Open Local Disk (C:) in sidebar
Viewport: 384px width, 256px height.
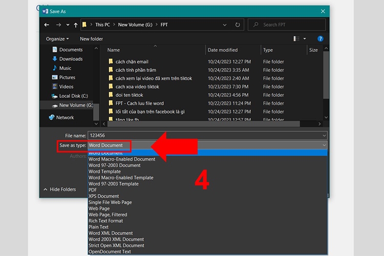pyautogui.click(x=70, y=96)
